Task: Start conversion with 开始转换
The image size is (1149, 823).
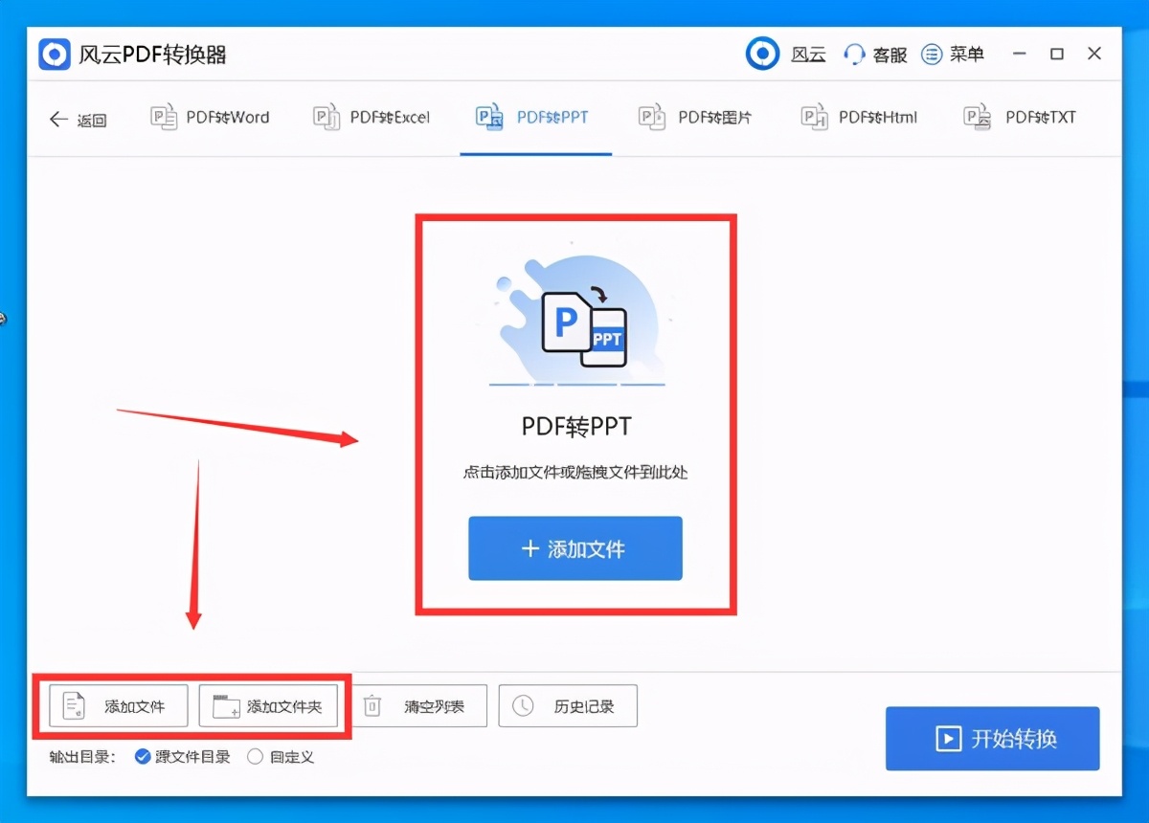Action: 992,738
